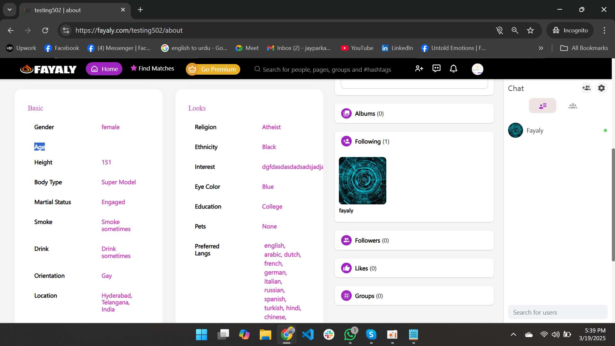Click the add friend requests icon
The width and height of the screenshot is (615, 346).
tap(419, 69)
